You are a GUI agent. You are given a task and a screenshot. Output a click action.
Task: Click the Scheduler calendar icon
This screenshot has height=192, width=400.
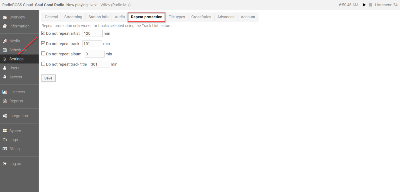coord(5,50)
